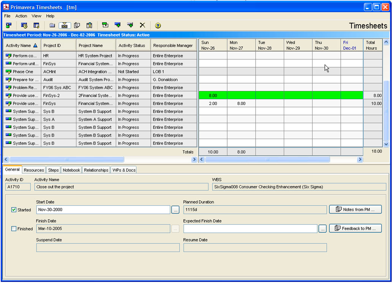Open the Start Date picker ellipsis button
This screenshot has width=392, height=283.
coord(175,210)
